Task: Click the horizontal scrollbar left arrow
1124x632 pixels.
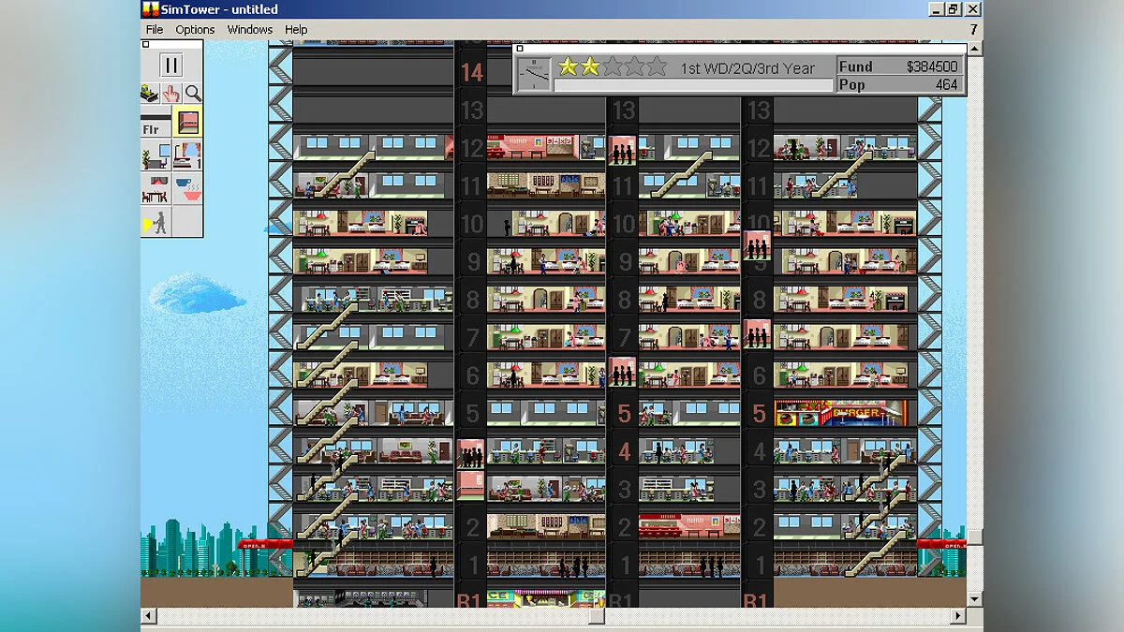Action: (x=148, y=616)
